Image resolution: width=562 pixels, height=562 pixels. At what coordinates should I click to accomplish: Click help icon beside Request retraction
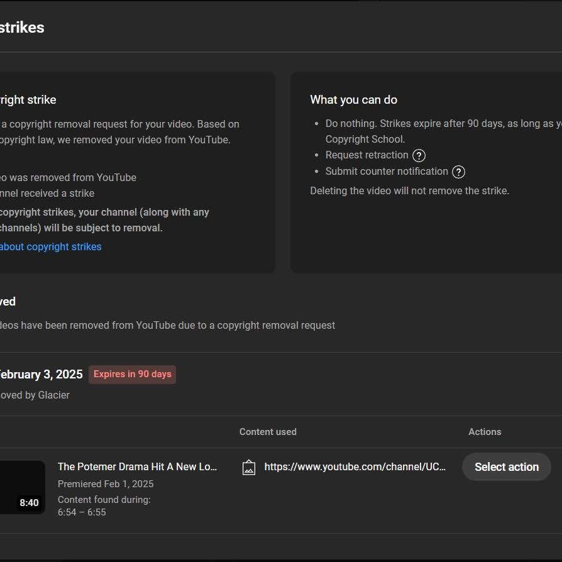419,156
